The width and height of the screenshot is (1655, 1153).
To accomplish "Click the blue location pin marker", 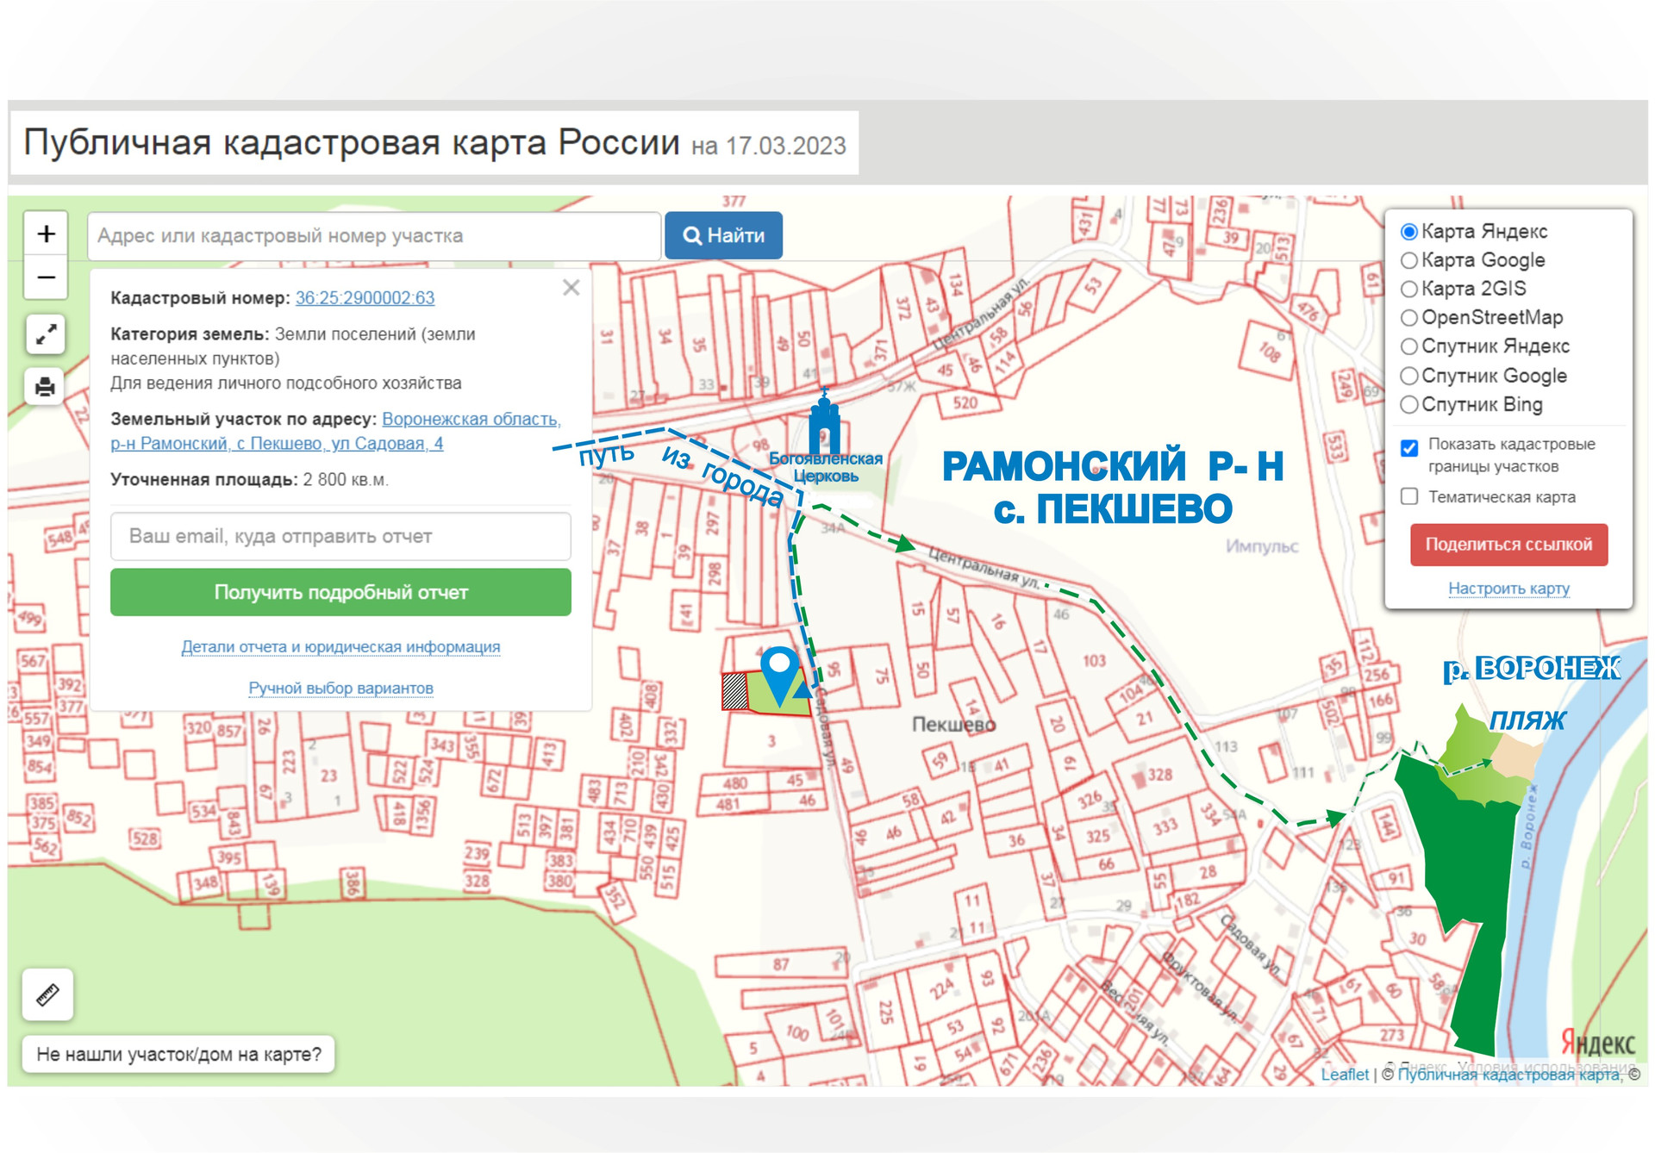I will (780, 676).
